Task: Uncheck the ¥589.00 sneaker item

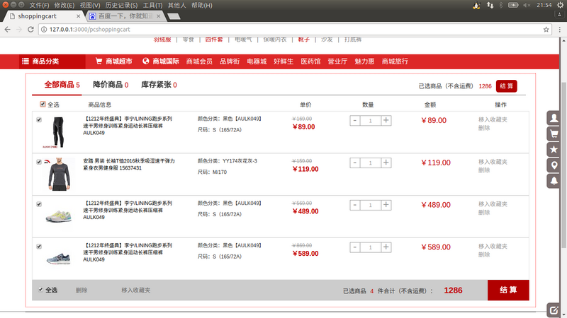Action: coord(39,246)
